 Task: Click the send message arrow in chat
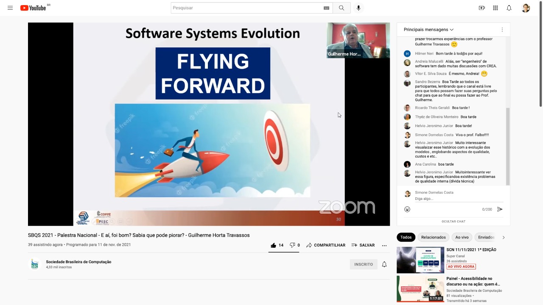(500, 209)
